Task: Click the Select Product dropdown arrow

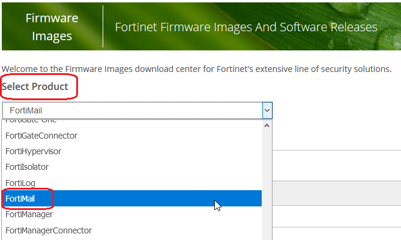Action: point(267,110)
